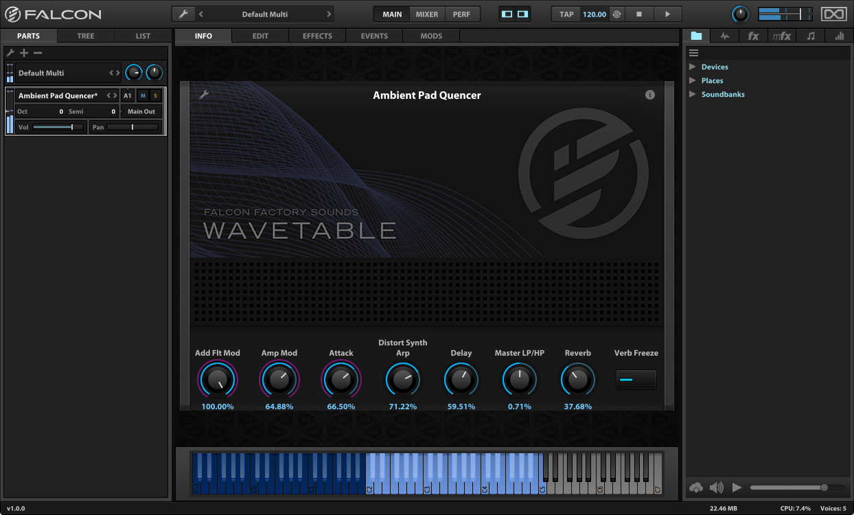Open browser fx effects tab
Image resolution: width=854 pixels, height=515 pixels.
pos(753,36)
